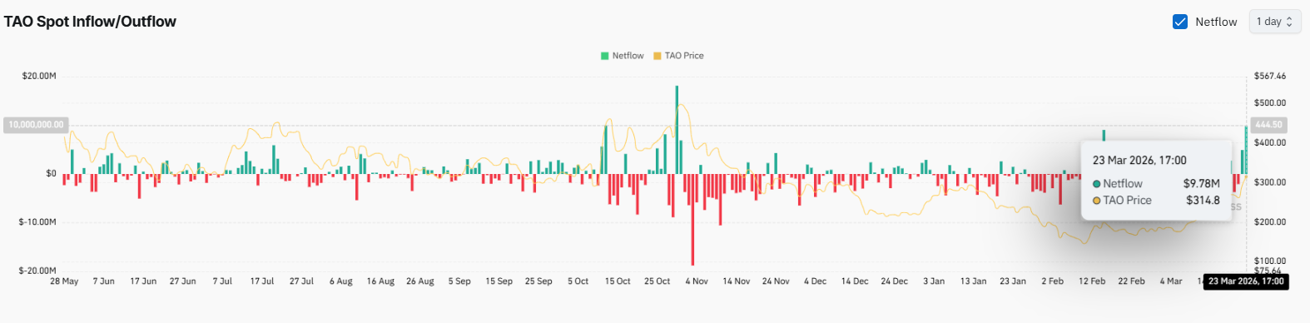Image resolution: width=1310 pixels, height=323 pixels.
Task: Click the 26 Aug date label
Action: pos(420,281)
